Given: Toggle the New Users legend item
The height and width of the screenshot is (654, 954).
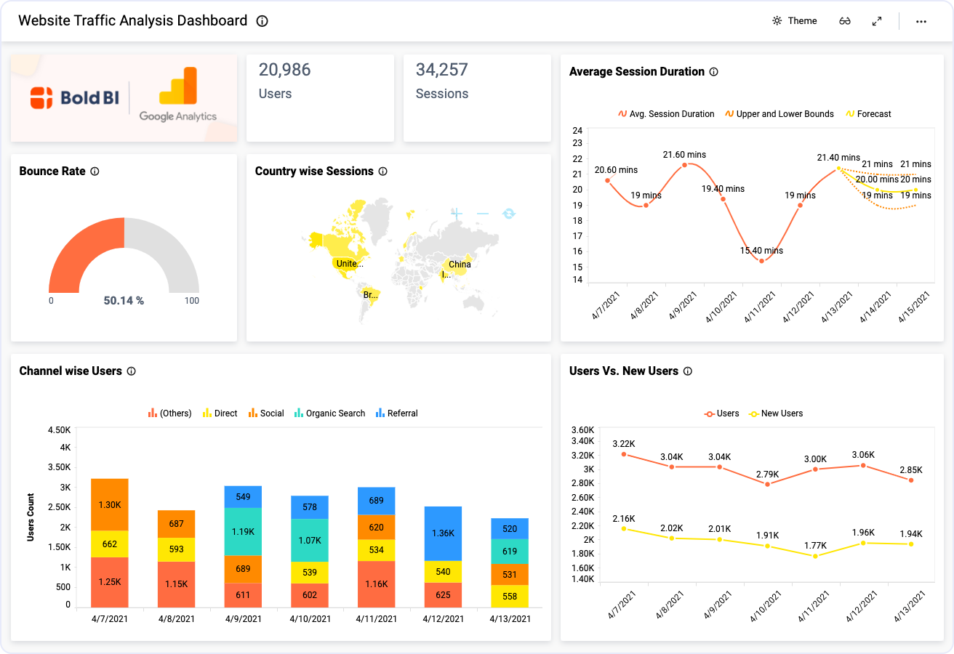Looking at the screenshot, I should click(776, 413).
